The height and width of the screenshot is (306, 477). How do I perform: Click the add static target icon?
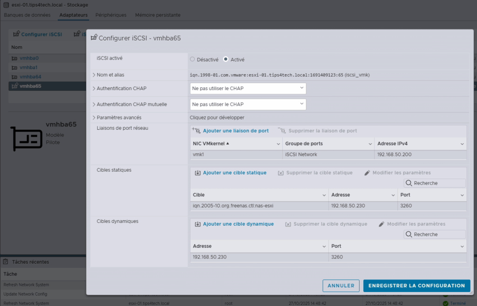coord(198,173)
